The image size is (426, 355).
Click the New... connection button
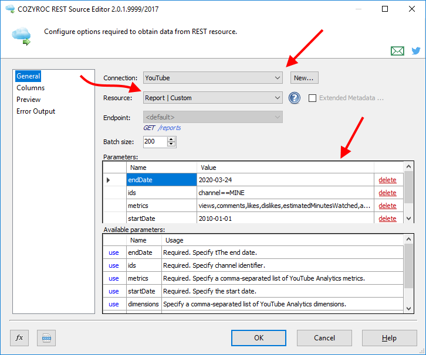[305, 78]
